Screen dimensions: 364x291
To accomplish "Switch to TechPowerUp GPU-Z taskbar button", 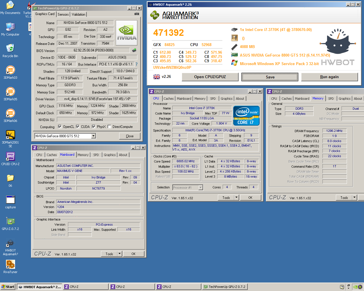I will point(225,287).
